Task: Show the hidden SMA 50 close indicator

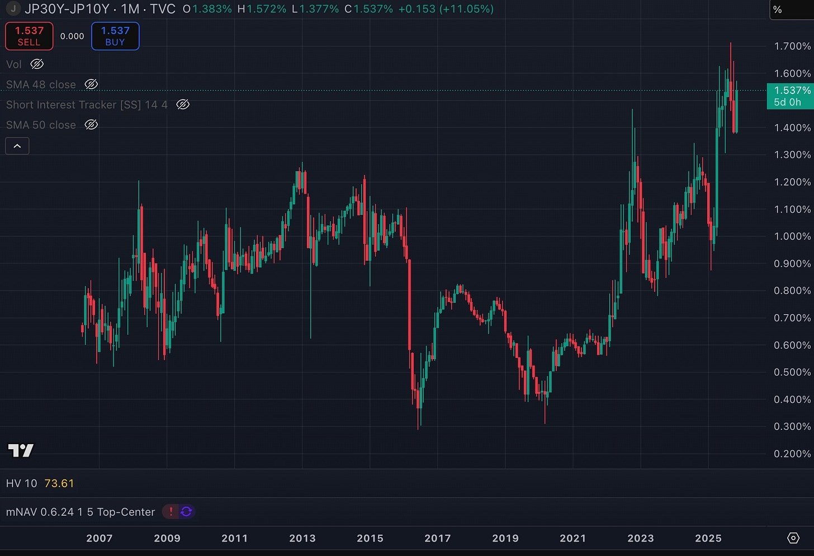Action: point(91,125)
